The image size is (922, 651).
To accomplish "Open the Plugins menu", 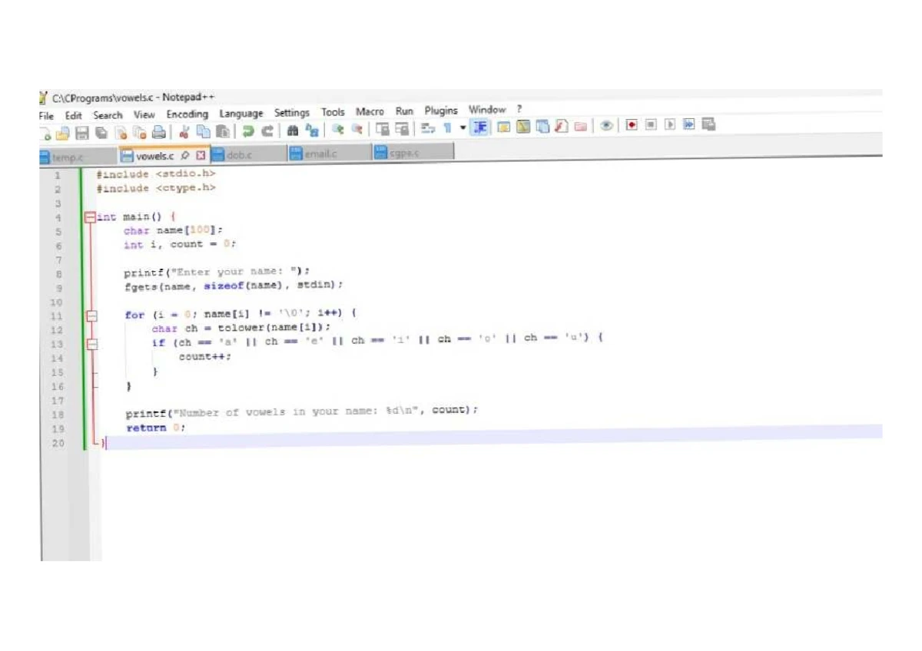I will 441,111.
